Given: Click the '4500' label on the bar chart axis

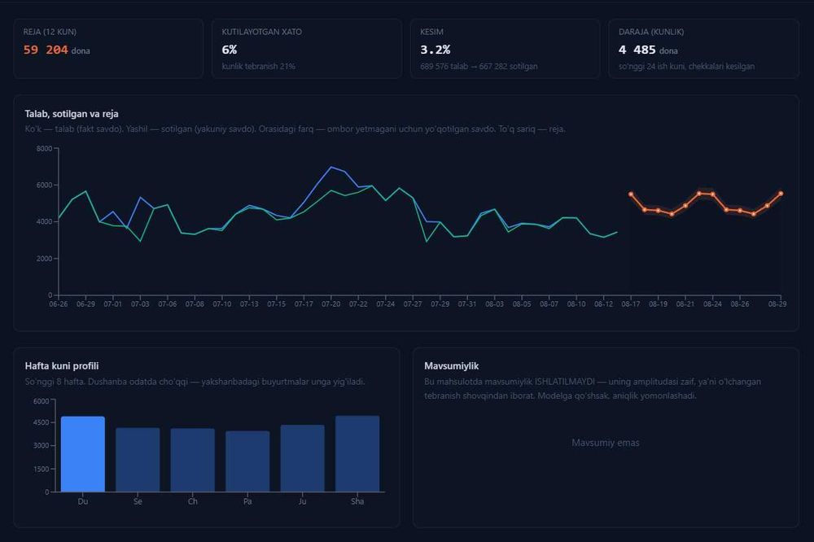Looking at the screenshot, I should point(41,422).
